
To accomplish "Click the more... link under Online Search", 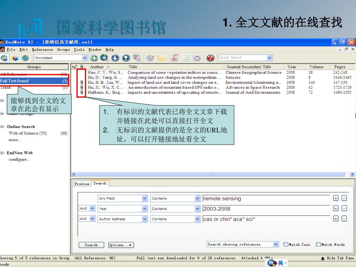I will (x=15, y=140).
